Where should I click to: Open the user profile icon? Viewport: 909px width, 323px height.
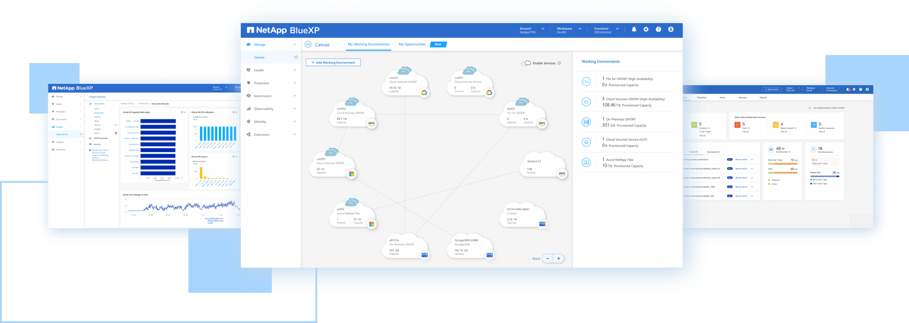(670, 30)
